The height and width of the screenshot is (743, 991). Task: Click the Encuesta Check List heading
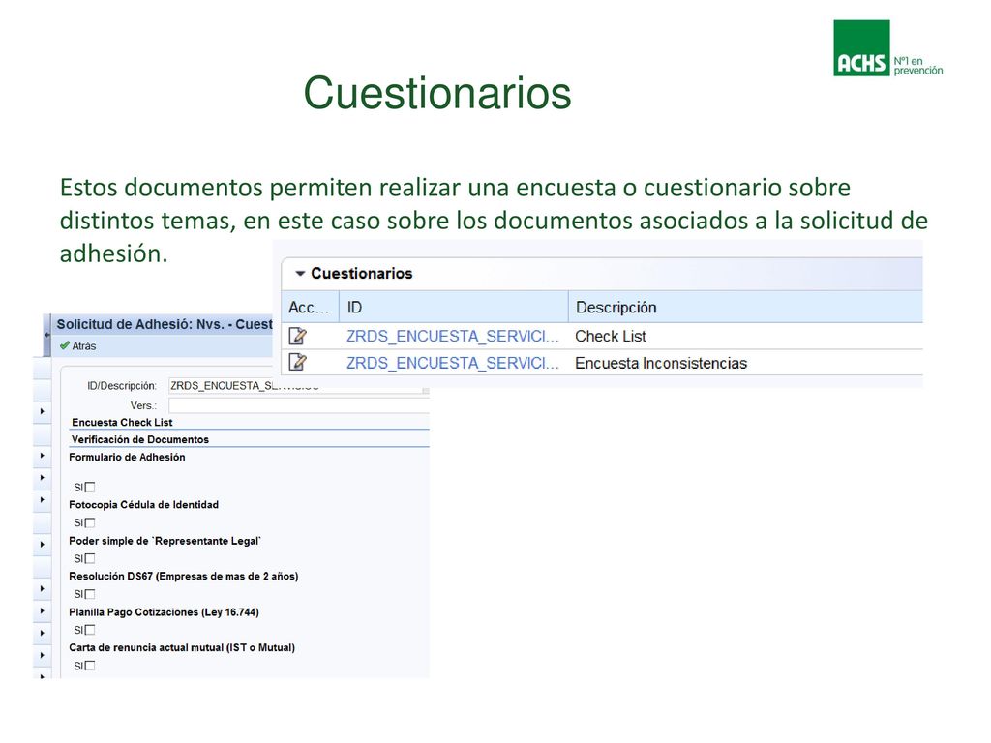pos(122,422)
